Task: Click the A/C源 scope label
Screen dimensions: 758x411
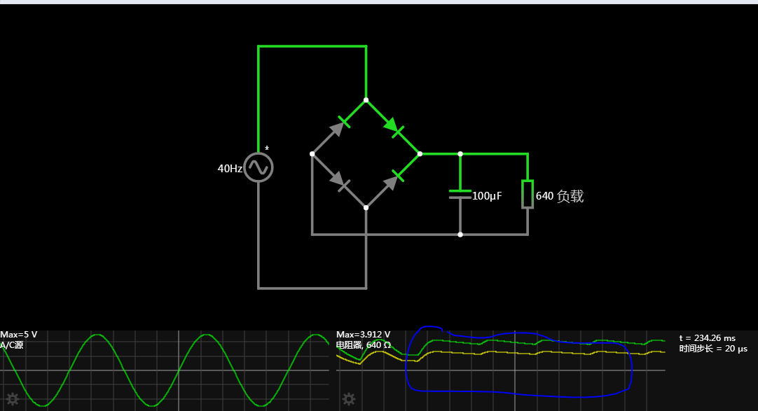Action: (12, 344)
